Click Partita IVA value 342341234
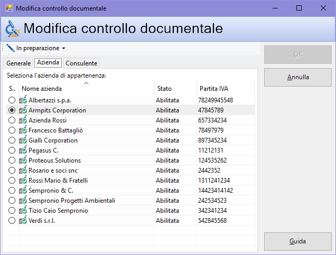The height and width of the screenshot is (255, 336). (x=212, y=211)
